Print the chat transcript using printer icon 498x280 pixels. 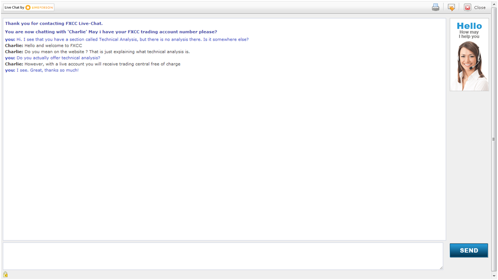pos(435,7)
